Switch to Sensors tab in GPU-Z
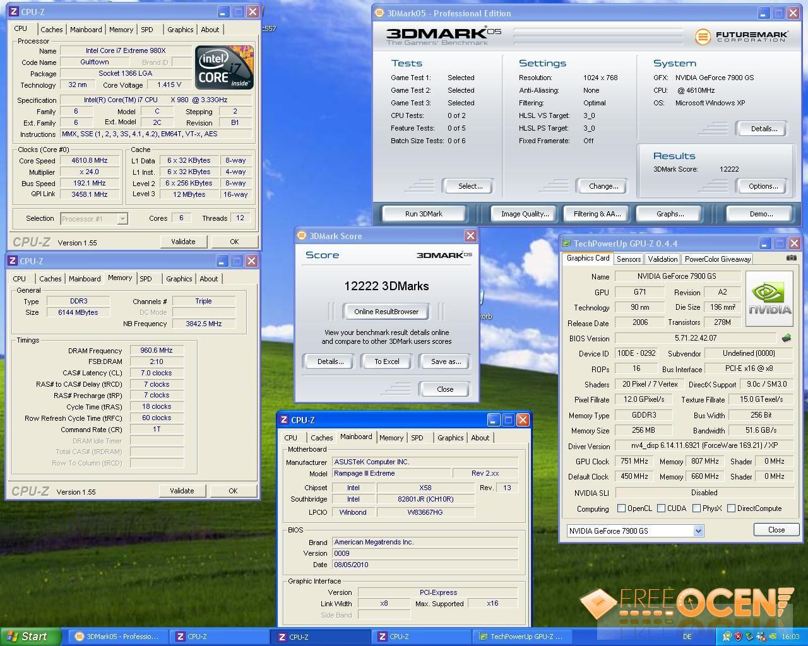This screenshot has height=646, width=808. pos(629,259)
